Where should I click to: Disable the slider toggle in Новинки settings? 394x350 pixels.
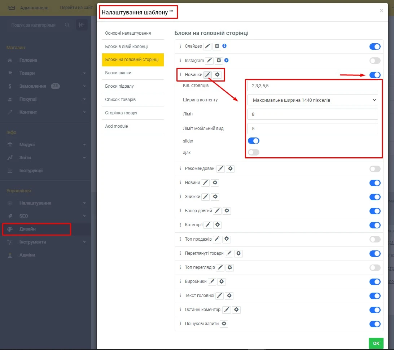(254, 141)
